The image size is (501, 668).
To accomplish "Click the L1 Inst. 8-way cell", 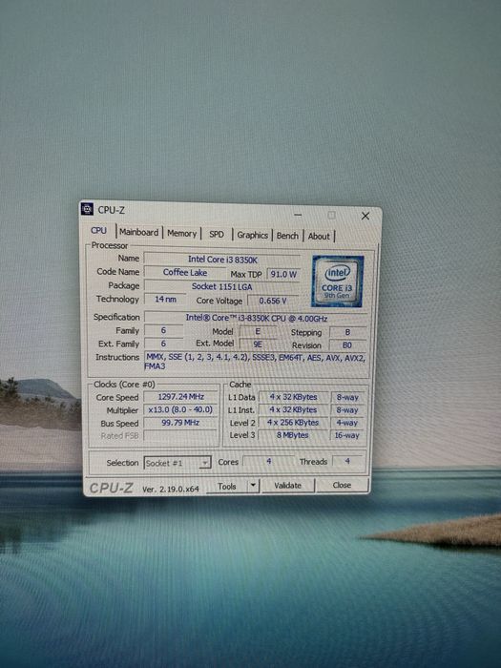I will (347, 410).
